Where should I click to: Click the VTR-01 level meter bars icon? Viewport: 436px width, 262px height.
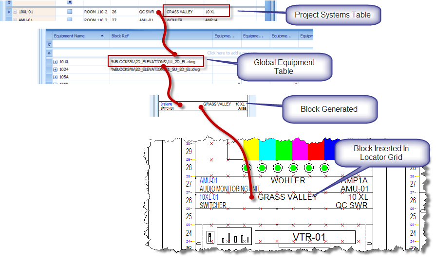[x=234, y=236]
